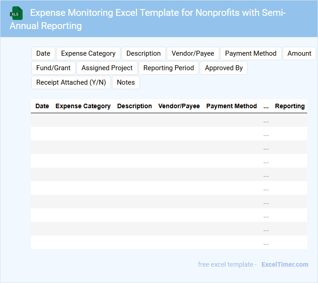The width and height of the screenshot is (318, 283).
Task: Select the Description table column header
Action: pos(135,106)
